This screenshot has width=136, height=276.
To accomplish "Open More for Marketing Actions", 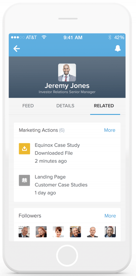I will (110, 130).
